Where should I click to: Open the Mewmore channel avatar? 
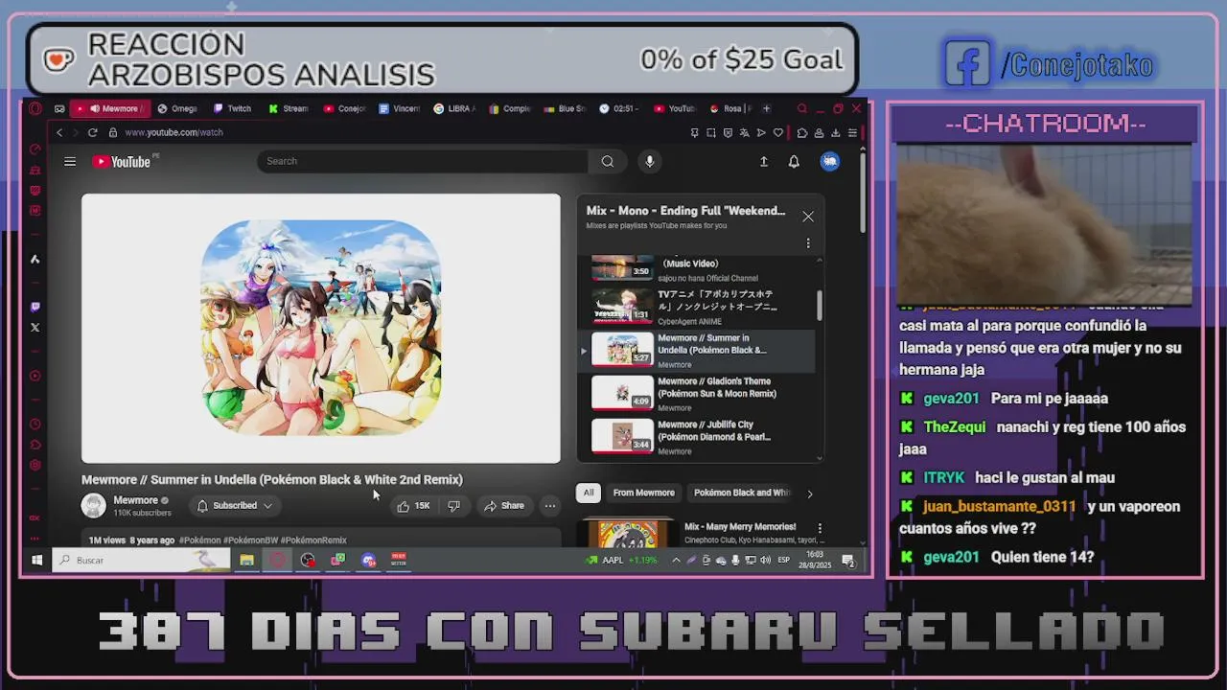coord(94,505)
